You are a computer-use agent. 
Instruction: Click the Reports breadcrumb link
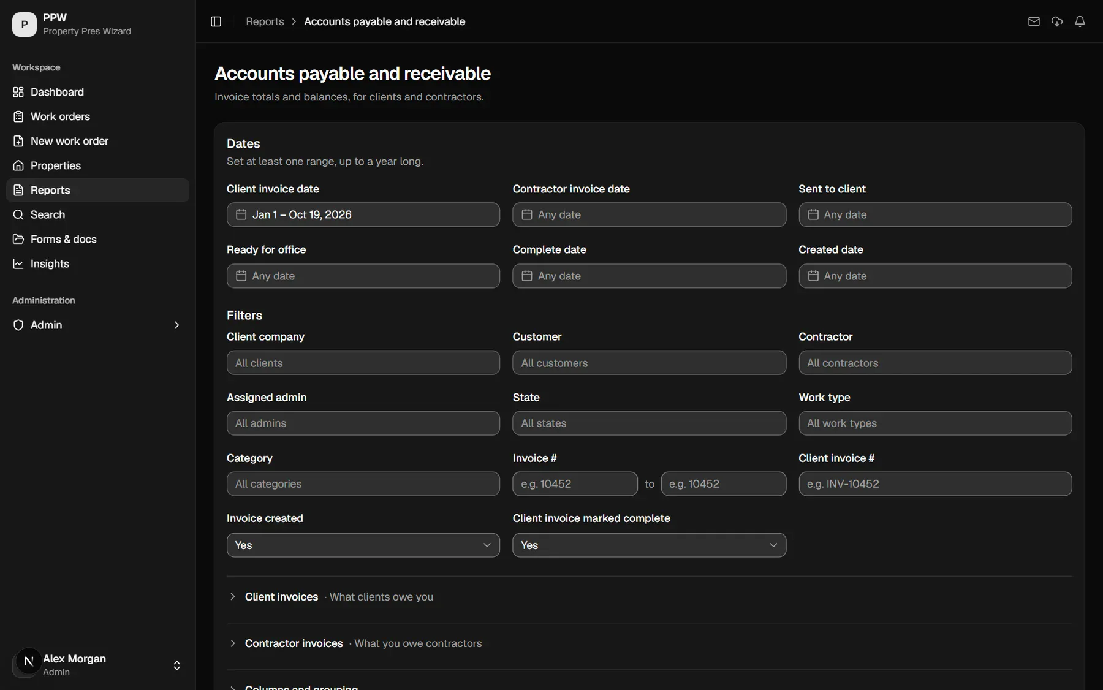point(265,21)
